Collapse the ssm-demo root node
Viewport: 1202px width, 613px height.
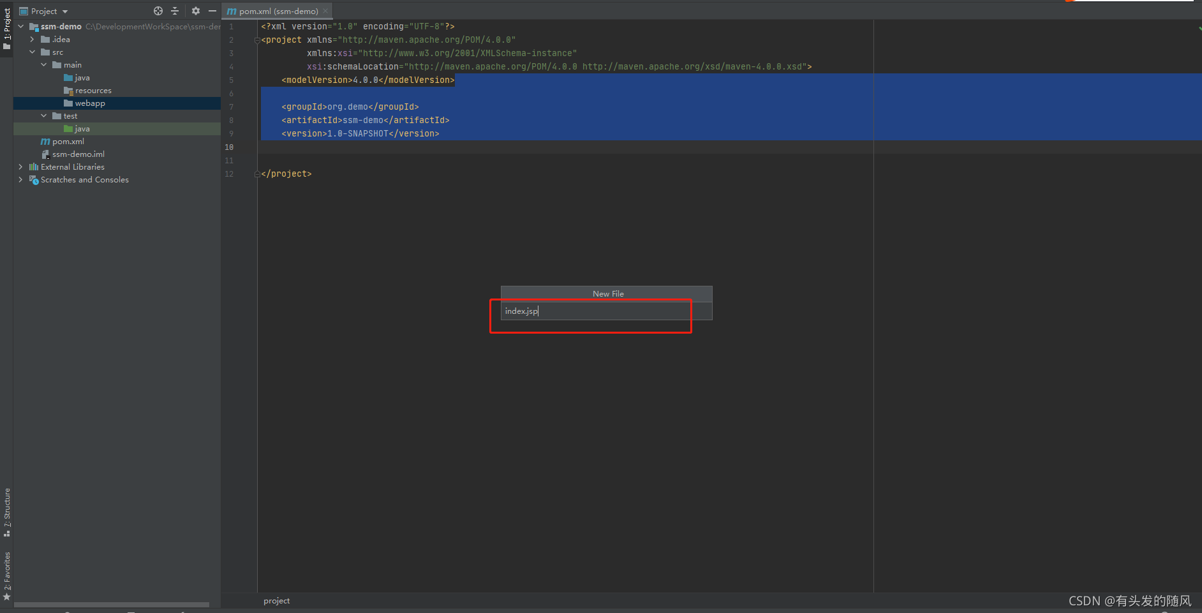(x=21, y=26)
